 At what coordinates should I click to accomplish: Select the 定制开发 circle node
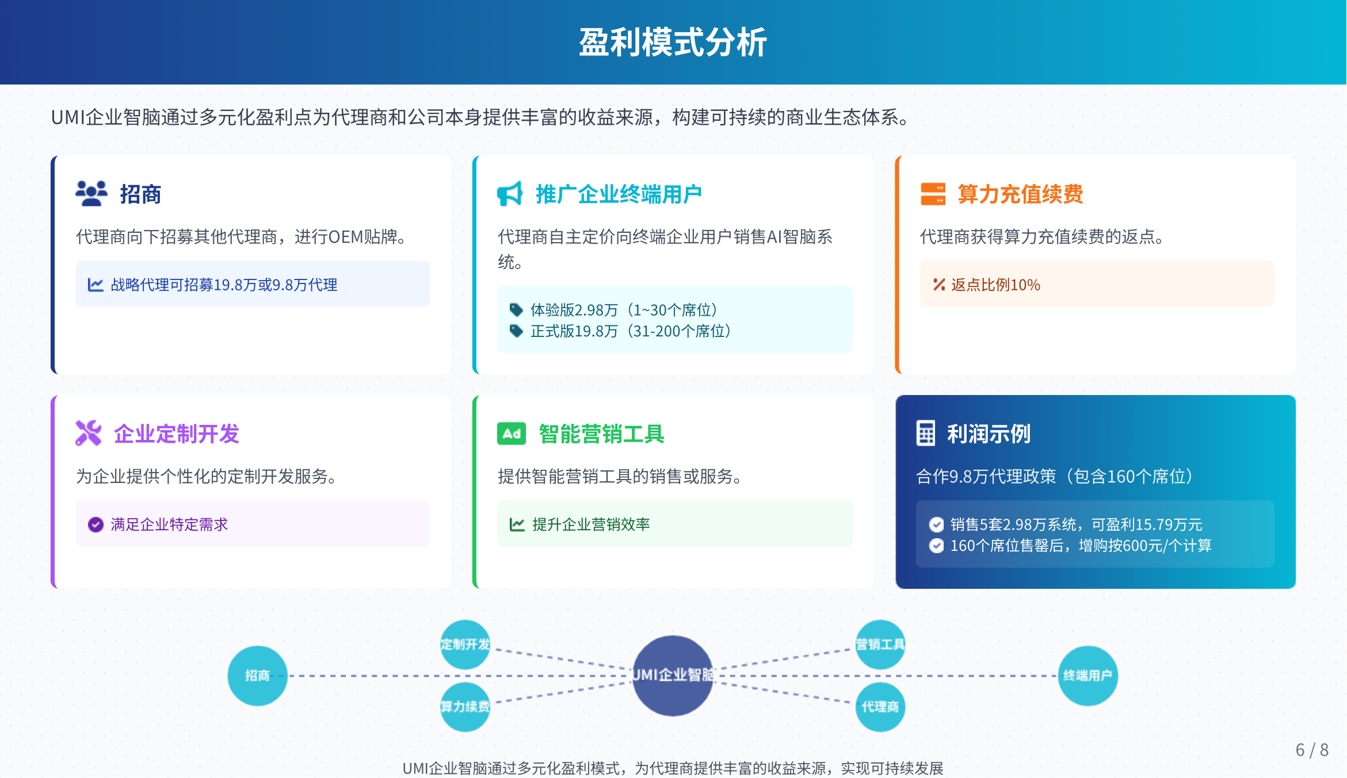pos(465,645)
